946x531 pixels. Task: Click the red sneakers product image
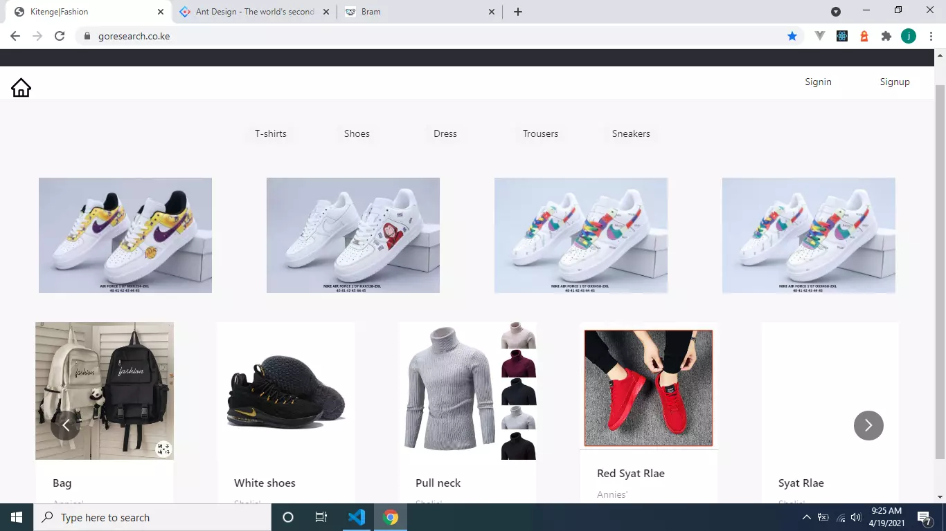[x=648, y=388]
